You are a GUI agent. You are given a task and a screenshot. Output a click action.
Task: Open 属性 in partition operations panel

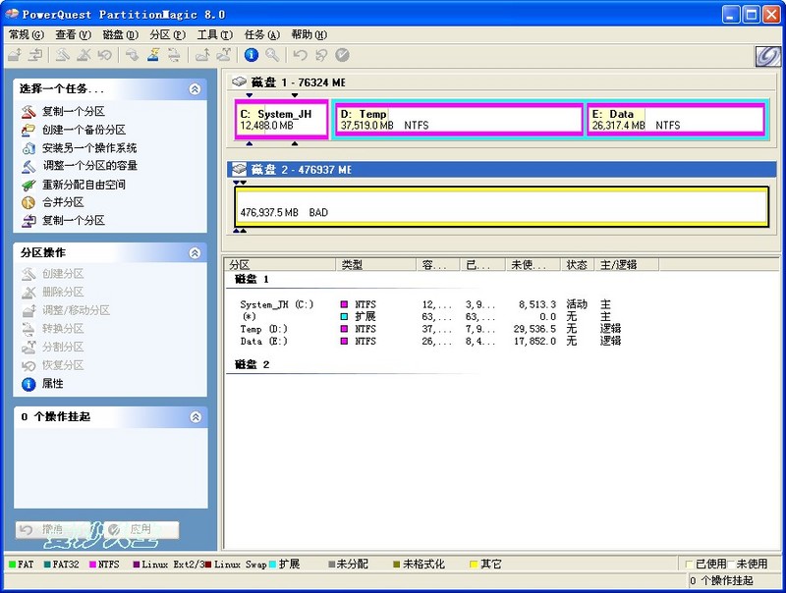point(42,384)
